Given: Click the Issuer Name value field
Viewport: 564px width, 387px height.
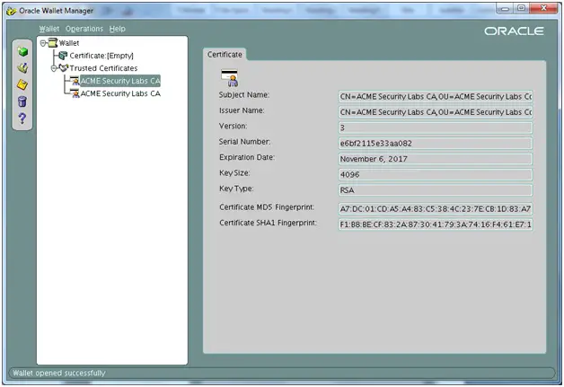Looking at the screenshot, I should click(x=436, y=112).
